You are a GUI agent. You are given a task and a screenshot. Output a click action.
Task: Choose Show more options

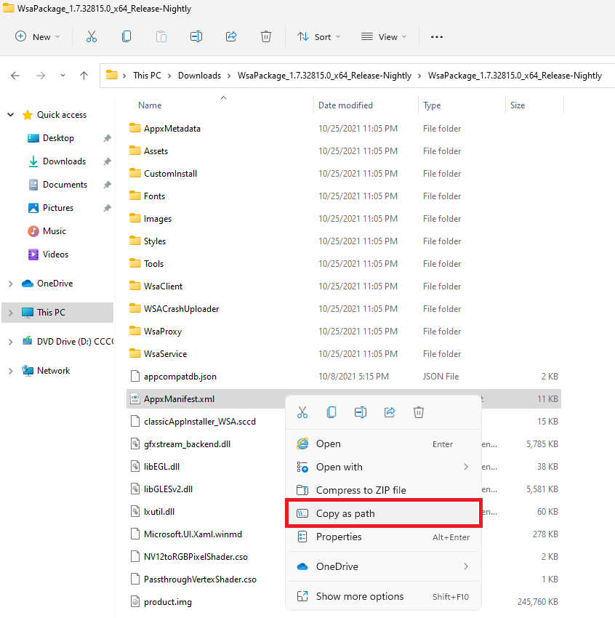point(383,596)
